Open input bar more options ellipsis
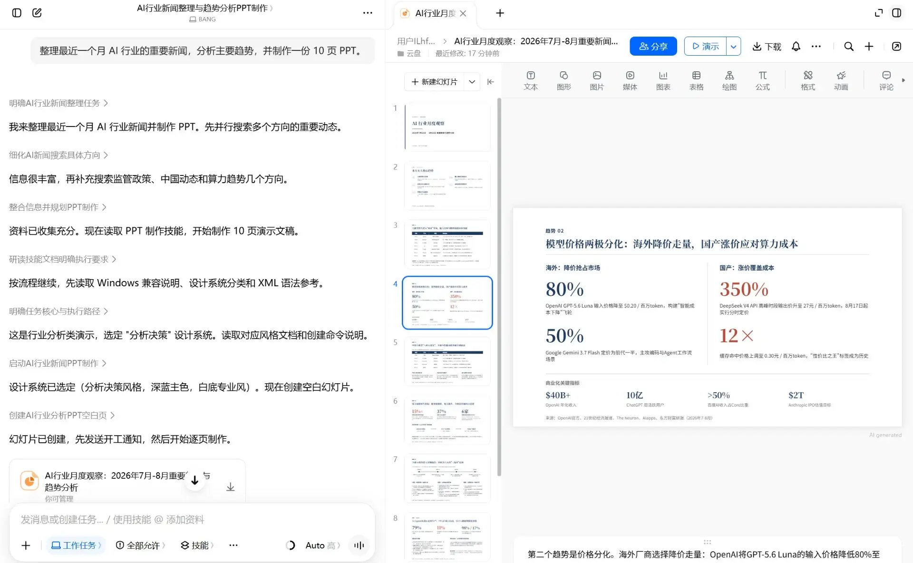This screenshot has height=563, width=913. (x=233, y=545)
